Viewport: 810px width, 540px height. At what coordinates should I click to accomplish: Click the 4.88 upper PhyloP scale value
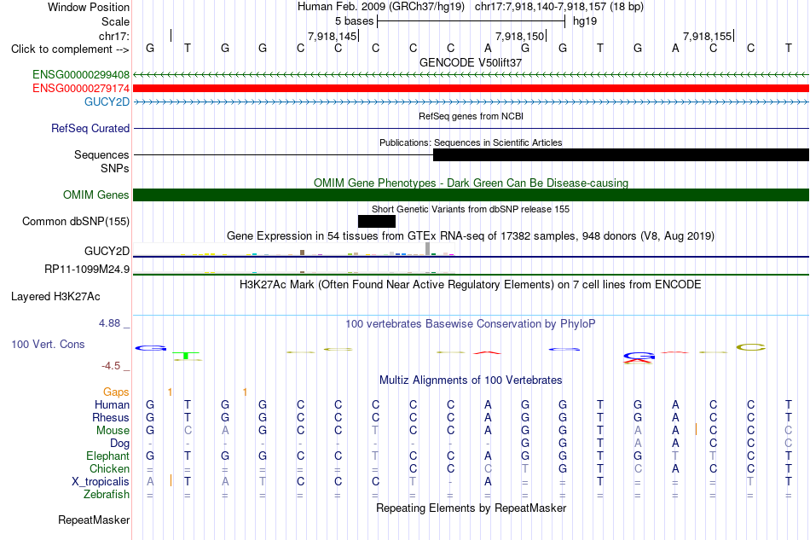109,323
